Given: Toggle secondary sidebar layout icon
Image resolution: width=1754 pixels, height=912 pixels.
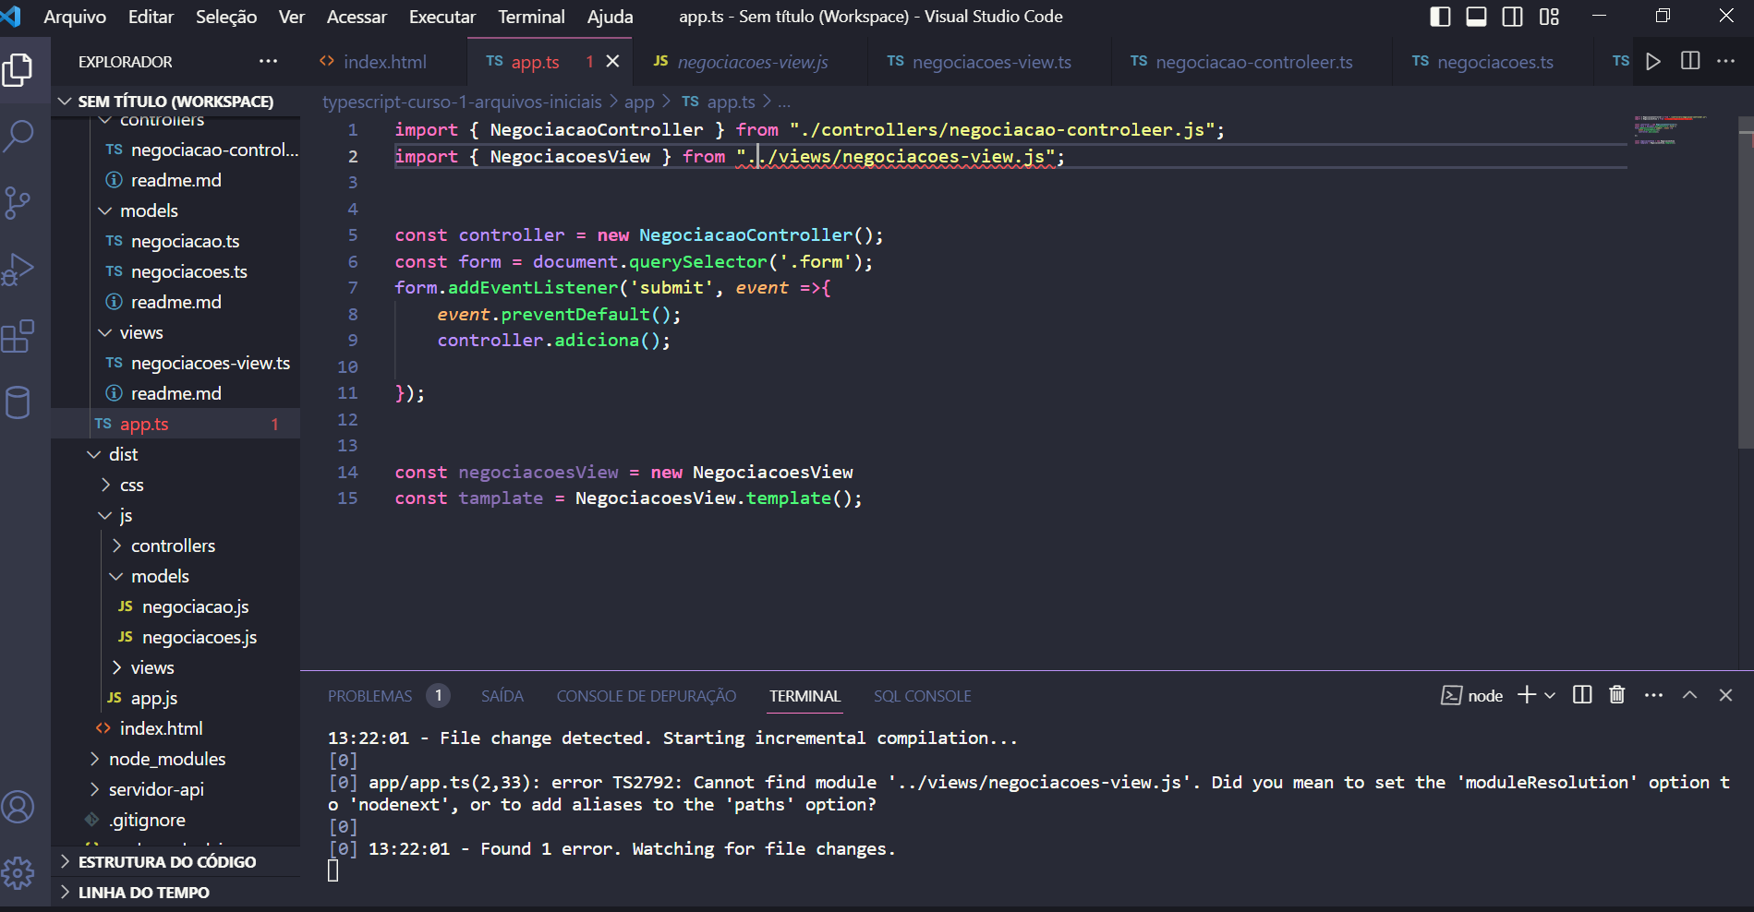Looking at the screenshot, I should pyautogui.click(x=1512, y=17).
